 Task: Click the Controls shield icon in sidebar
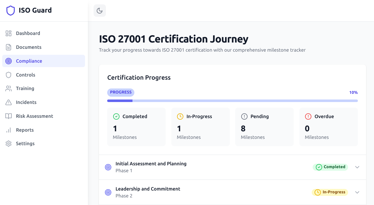pyautogui.click(x=9, y=75)
